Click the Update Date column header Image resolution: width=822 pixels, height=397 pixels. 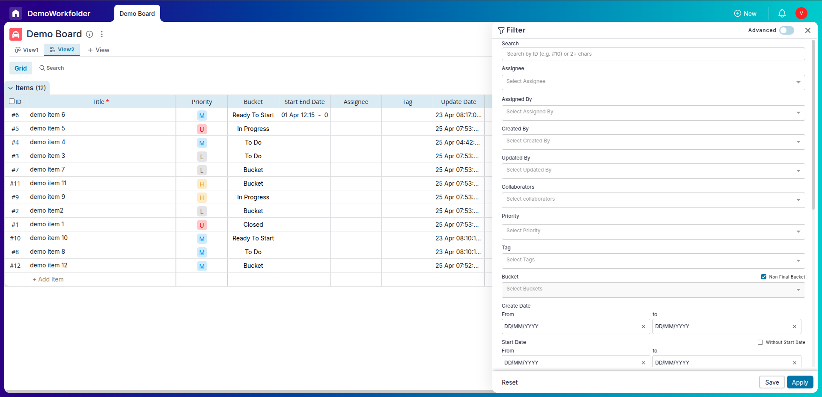click(x=459, y=102)
